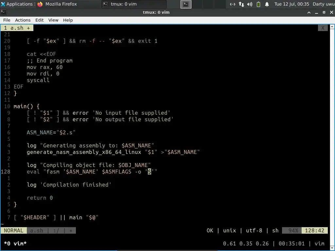
Task: Click the ';; End program' comment line
Action: pos(50,60)
